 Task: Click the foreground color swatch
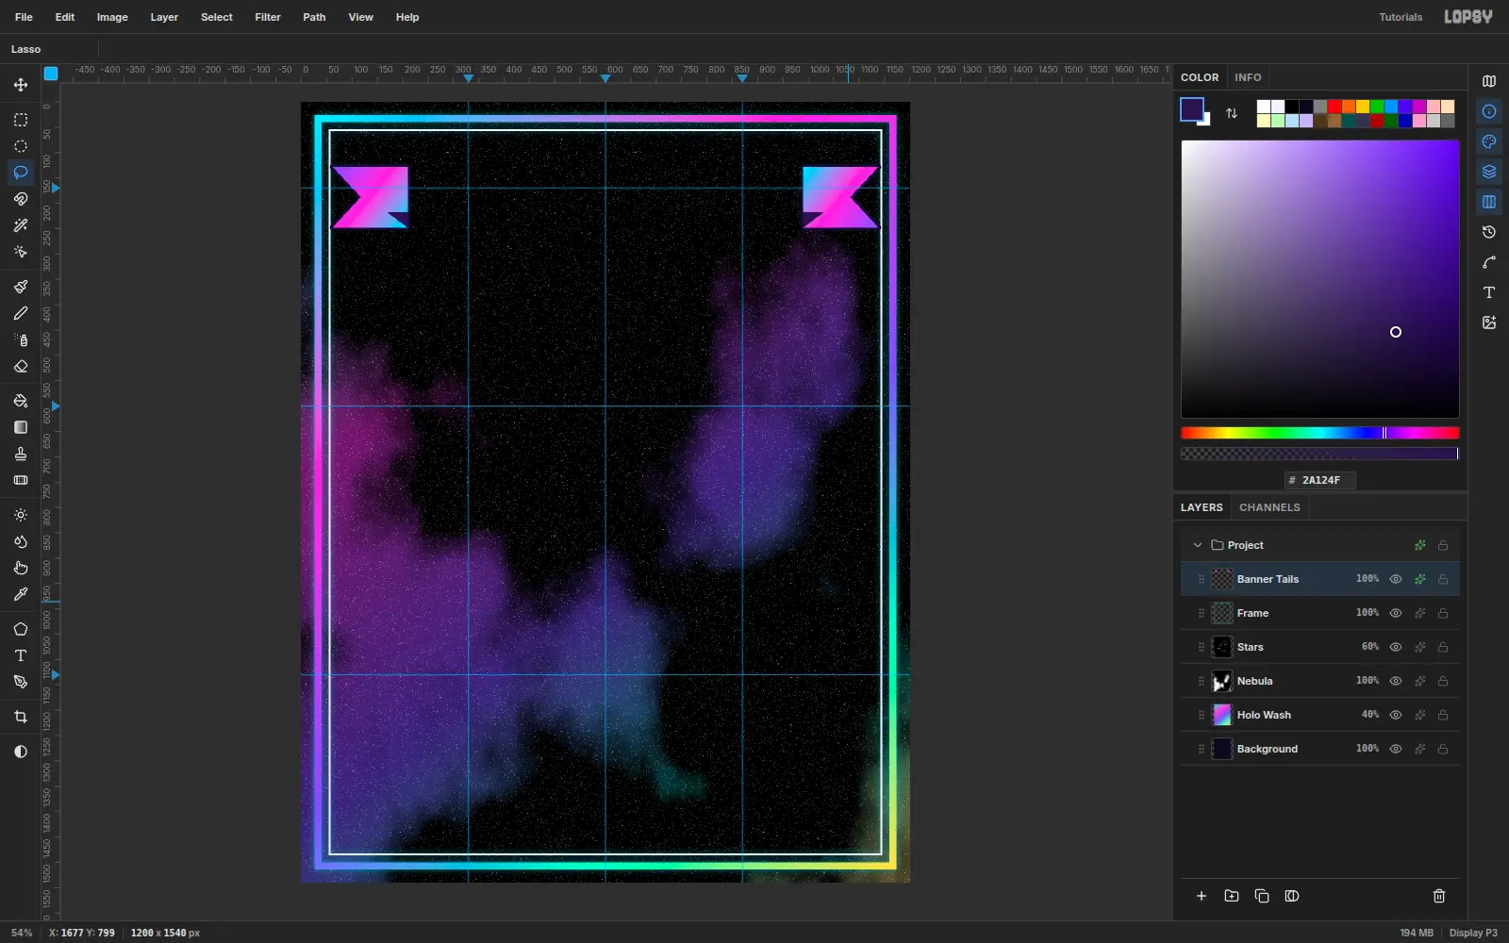1192,109
